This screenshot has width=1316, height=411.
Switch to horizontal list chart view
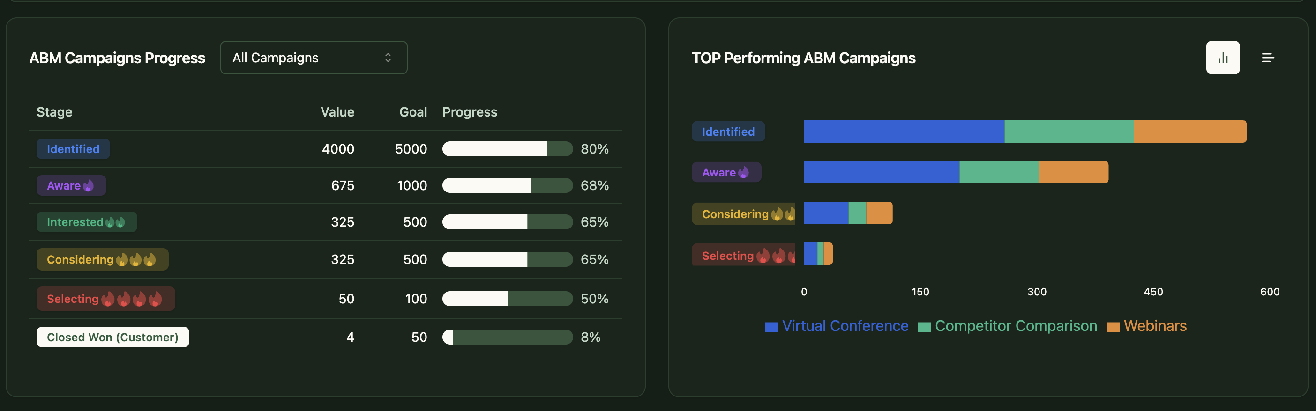click(1267, 58)
